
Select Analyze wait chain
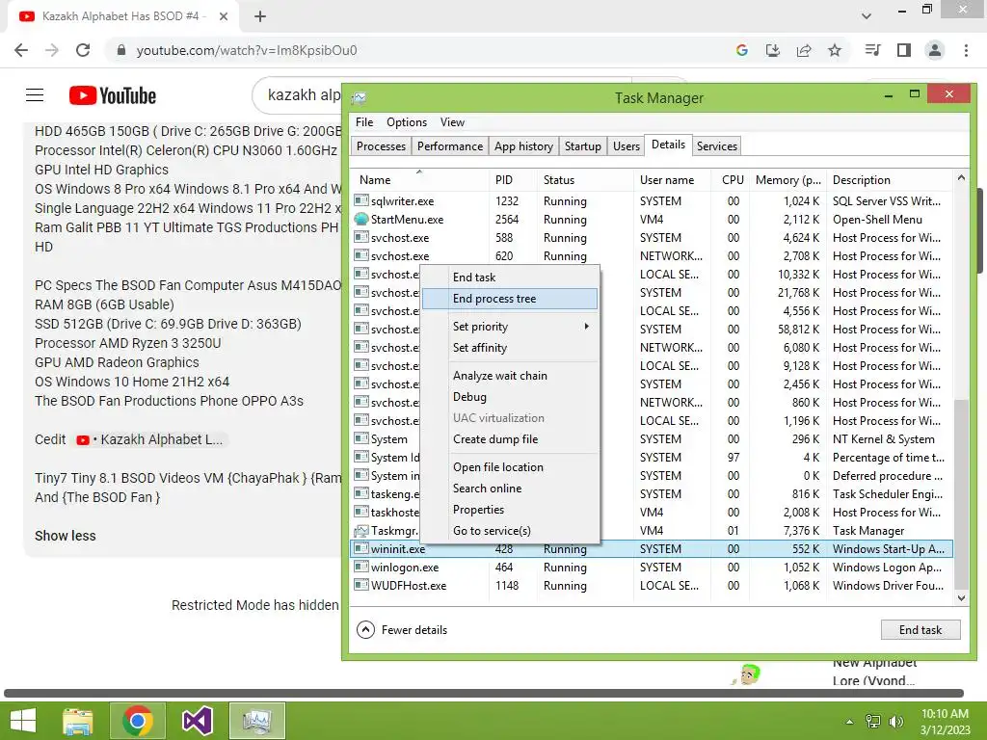510,375
